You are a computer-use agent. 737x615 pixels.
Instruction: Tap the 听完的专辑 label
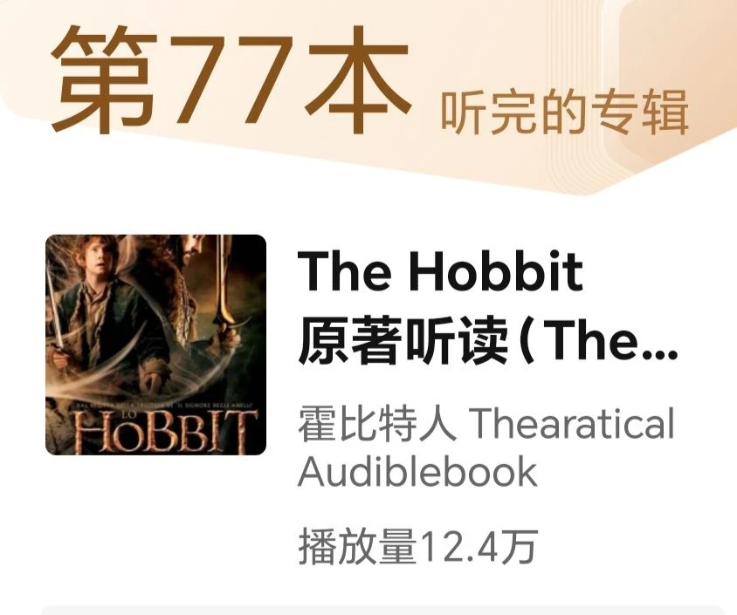click(x=564, y=112)
